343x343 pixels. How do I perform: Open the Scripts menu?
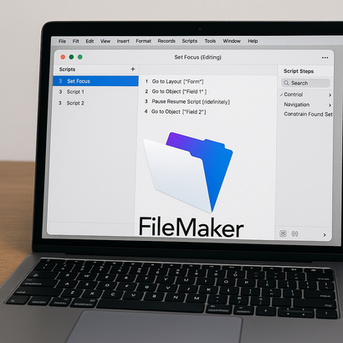(x=190, y=41)
